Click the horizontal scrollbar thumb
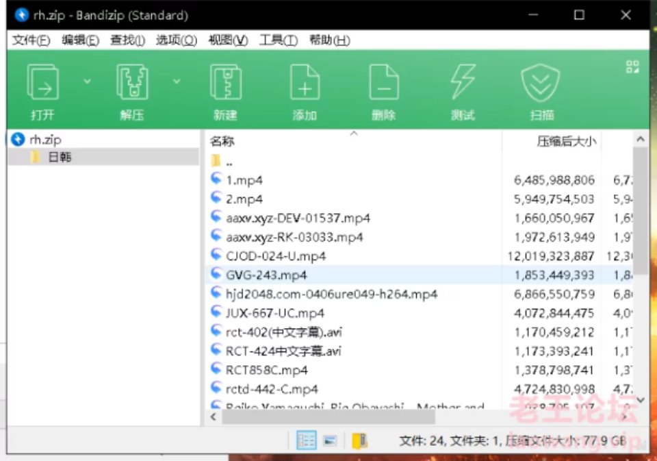Image resolution: width=657 pixels, height=461 pixels. pos(328,417)
